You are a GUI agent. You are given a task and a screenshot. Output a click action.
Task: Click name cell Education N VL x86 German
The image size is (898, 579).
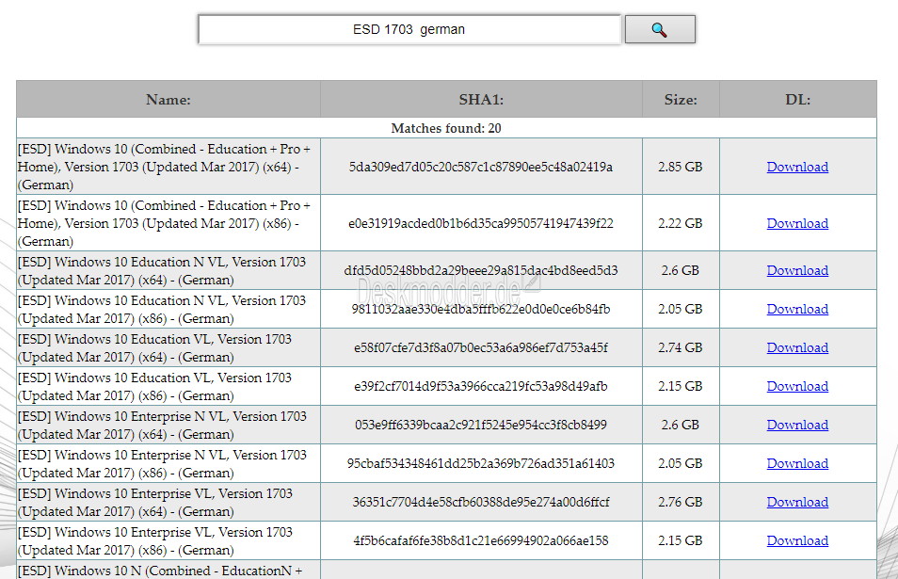click(168, 309)
